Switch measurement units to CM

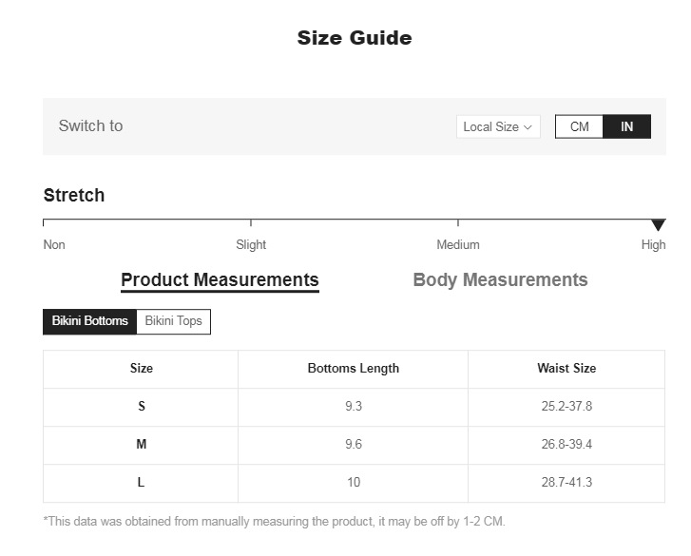[x=579, y=126]
